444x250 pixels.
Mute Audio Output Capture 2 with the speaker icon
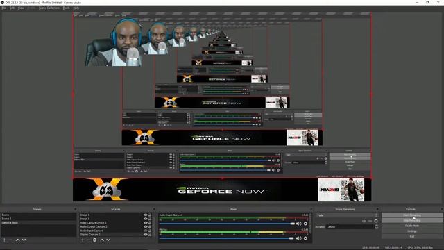(299, 224)
